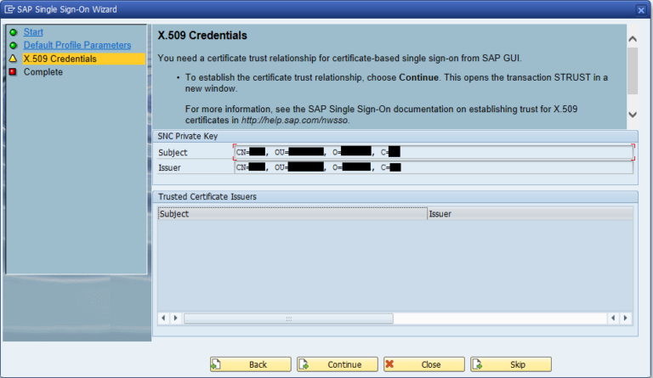The image size is (653, 378).
Task: Click the Issuer column header in trusted issuers
Action: (531, 214)
